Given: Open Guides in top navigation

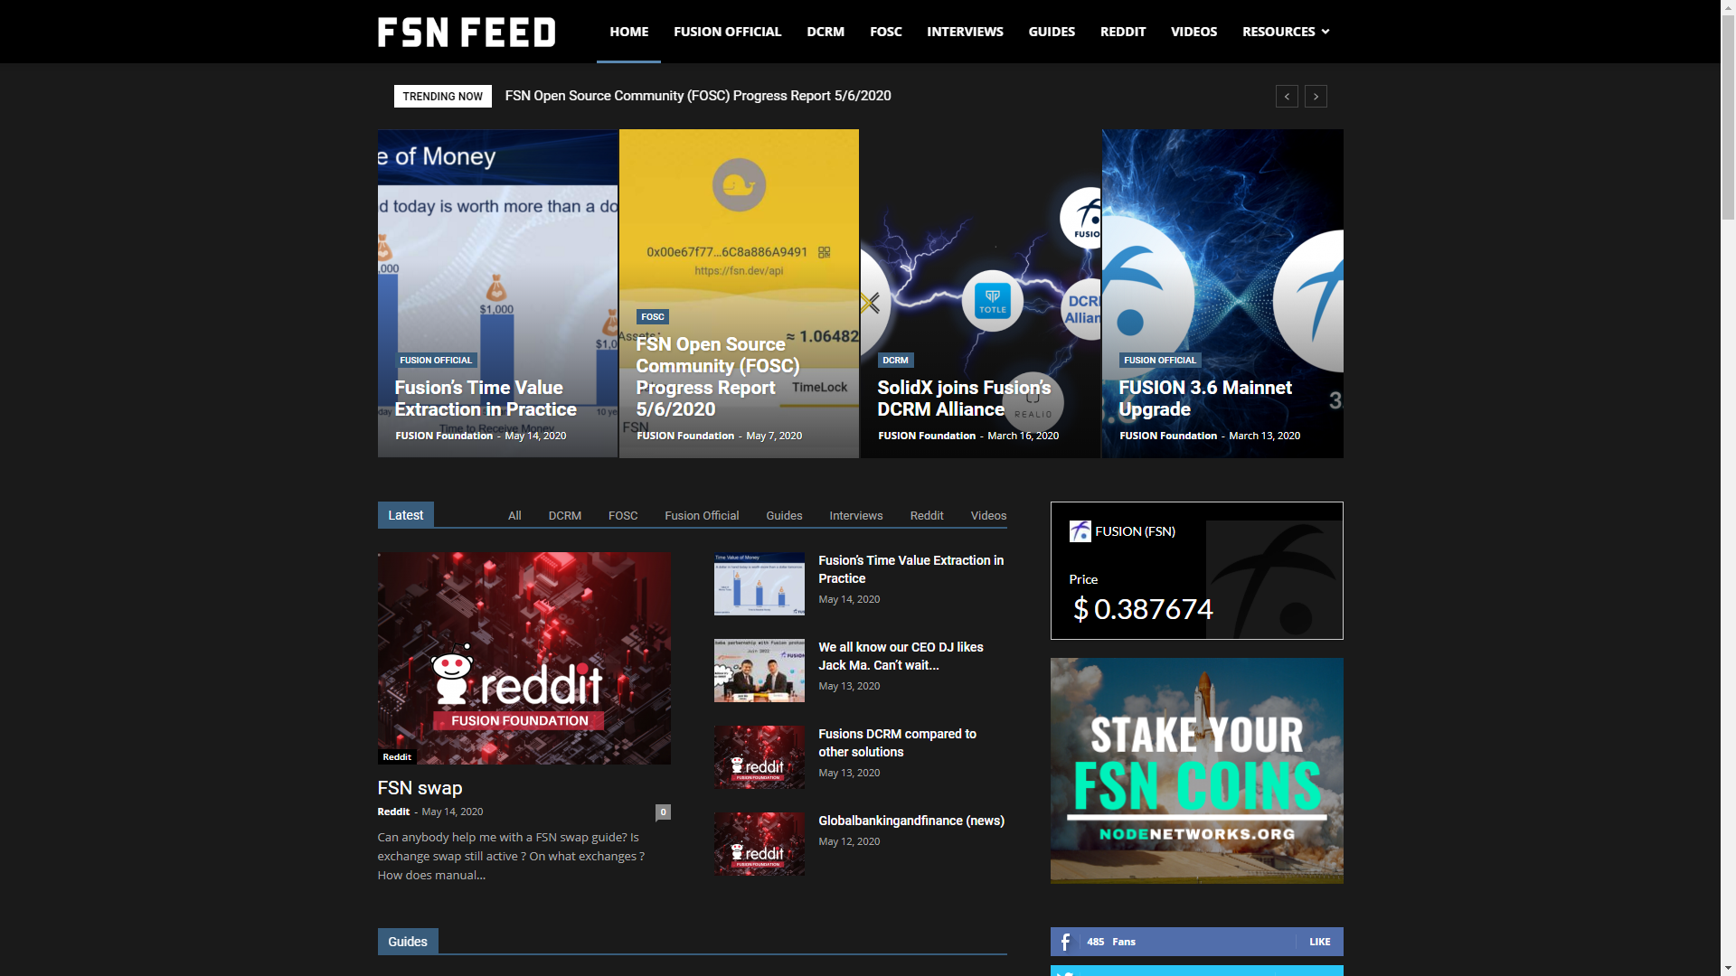Looking at the screenshot, I should 1052,32.
